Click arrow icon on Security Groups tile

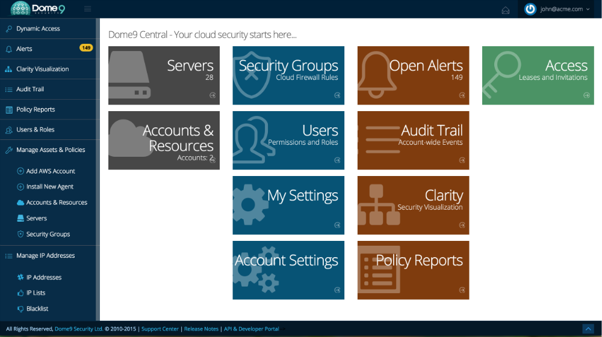337,96
